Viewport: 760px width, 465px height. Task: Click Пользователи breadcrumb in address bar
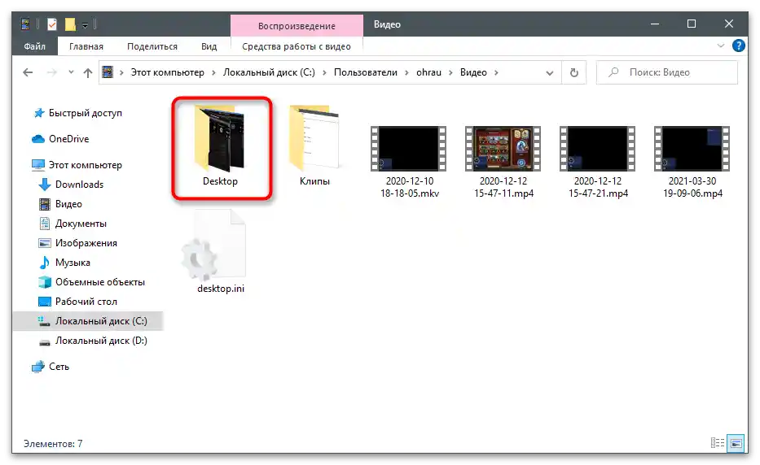[366, 72]
